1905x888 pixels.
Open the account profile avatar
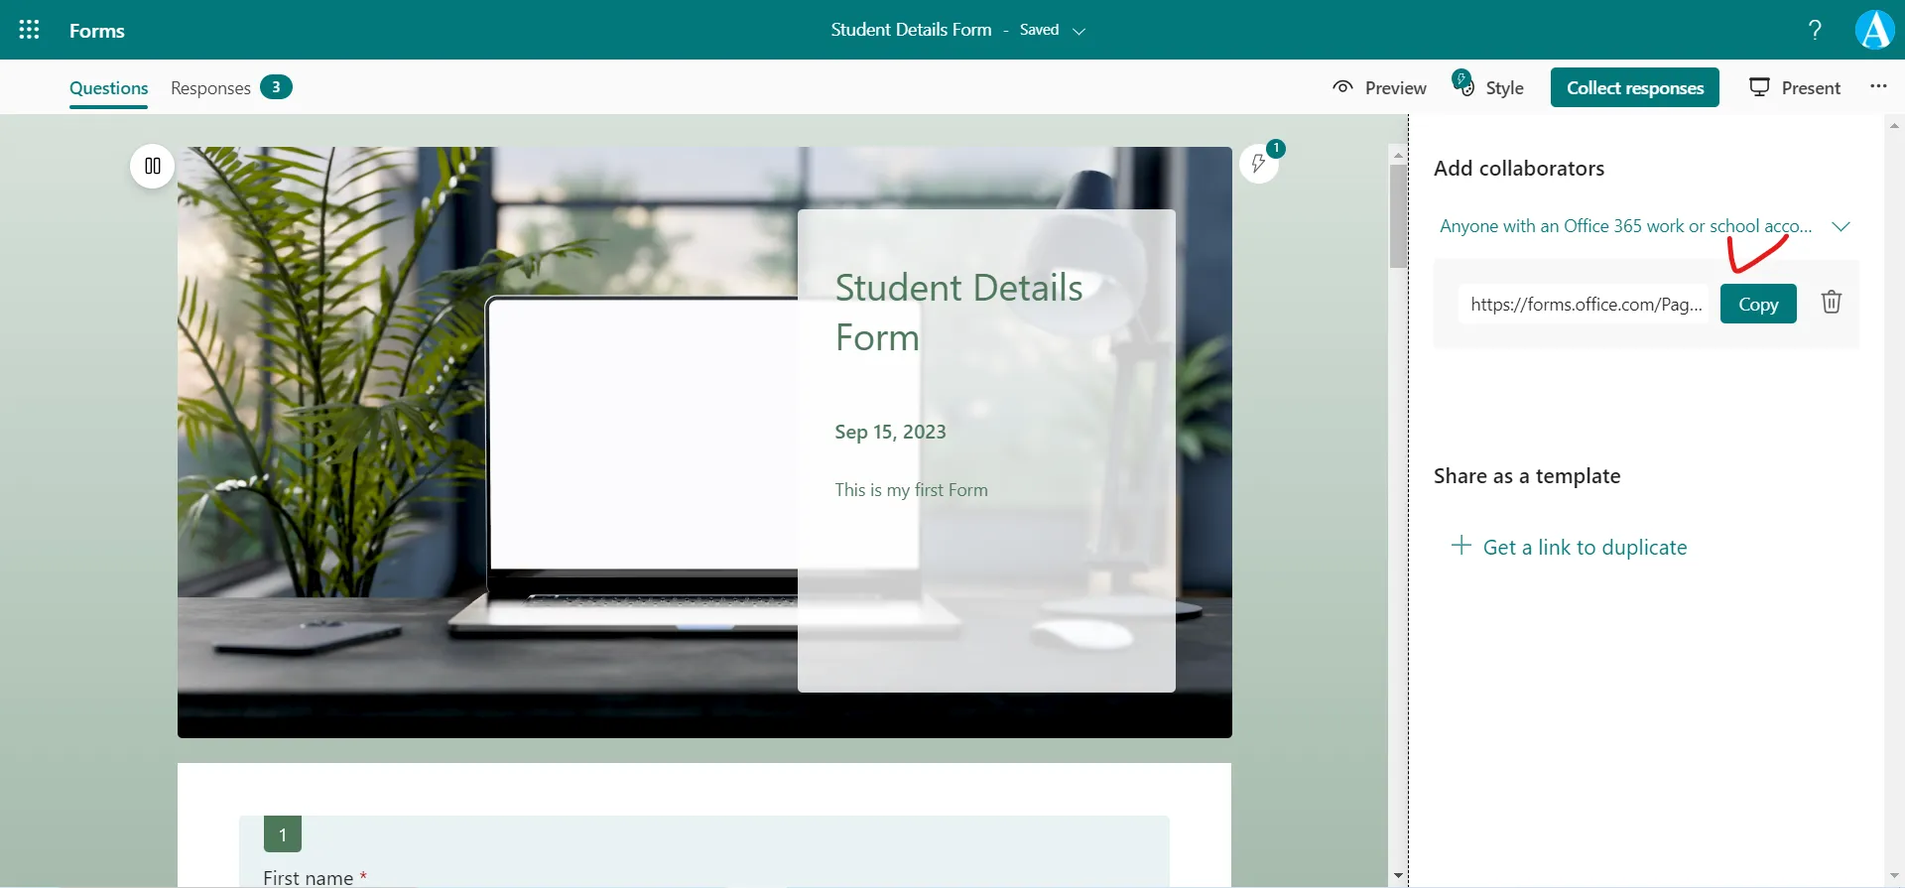1874,30
